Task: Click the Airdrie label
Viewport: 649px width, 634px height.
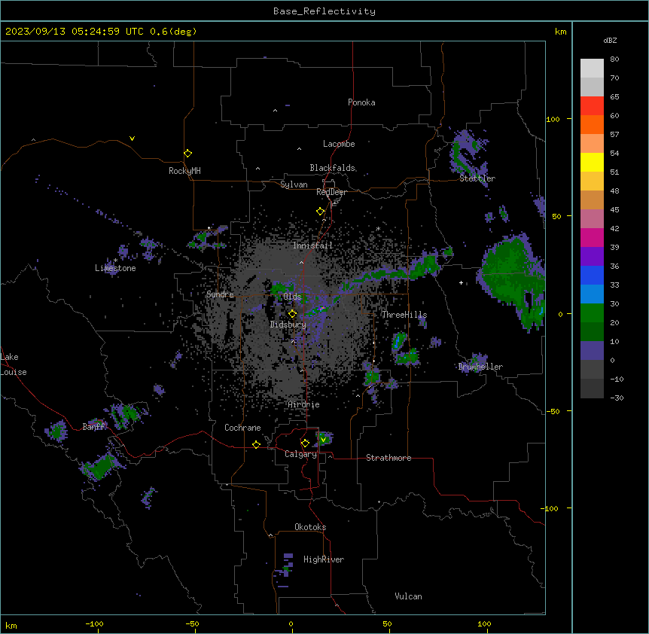Action: click(x=304, y=404)
